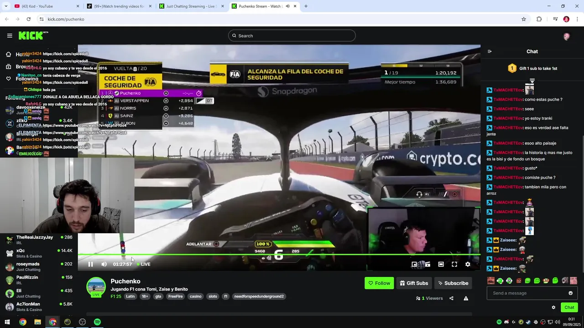Open user profile avatar on Kick
Viewport: 584px width, 328px height.
click(x=567, y=36)
